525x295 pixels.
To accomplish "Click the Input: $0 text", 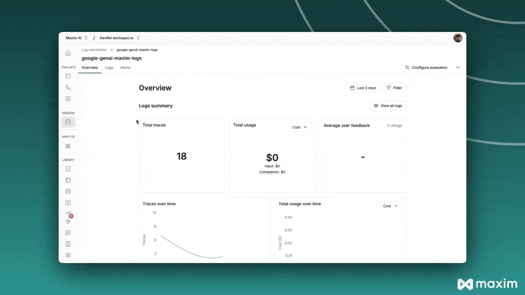I will coord(272,166).
